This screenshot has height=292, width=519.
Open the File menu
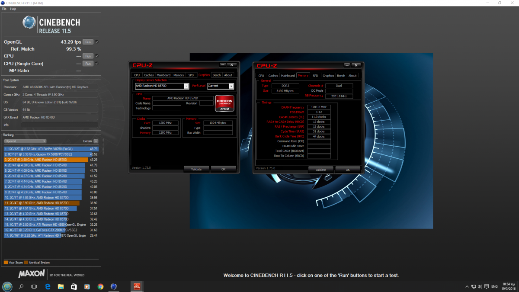(x=4, y=9)
